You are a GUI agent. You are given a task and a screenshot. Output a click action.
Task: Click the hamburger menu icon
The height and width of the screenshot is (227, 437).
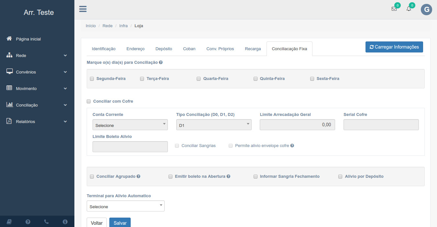point(83,9)
